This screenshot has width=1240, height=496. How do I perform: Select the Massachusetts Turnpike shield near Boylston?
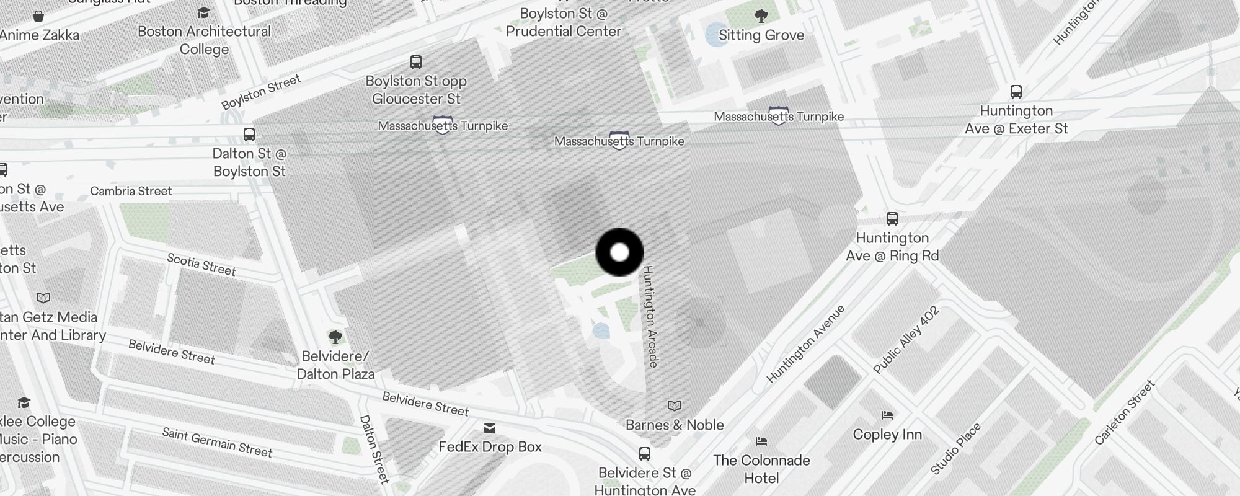(443, 125)
